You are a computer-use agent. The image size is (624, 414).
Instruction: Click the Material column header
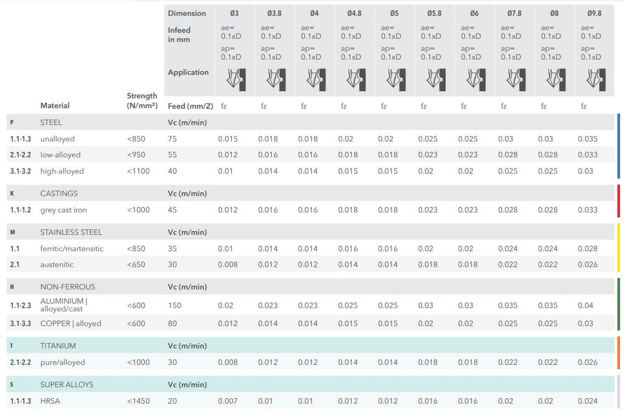[x=54, y=105]
